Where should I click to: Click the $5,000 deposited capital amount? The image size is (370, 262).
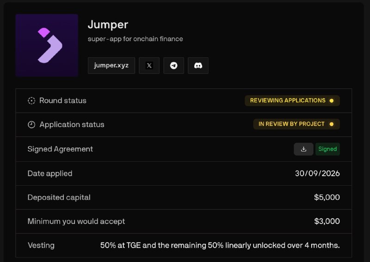pos(327,197)
